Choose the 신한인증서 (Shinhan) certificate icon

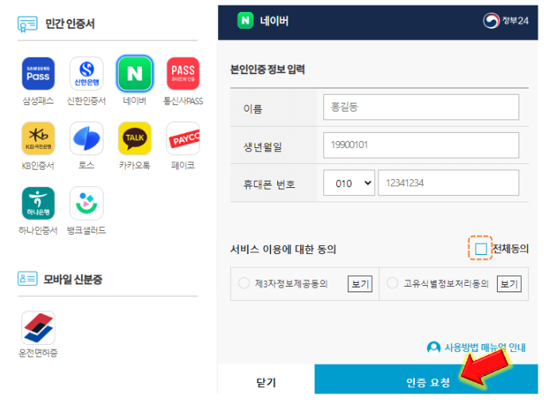[x=86, y=73]
